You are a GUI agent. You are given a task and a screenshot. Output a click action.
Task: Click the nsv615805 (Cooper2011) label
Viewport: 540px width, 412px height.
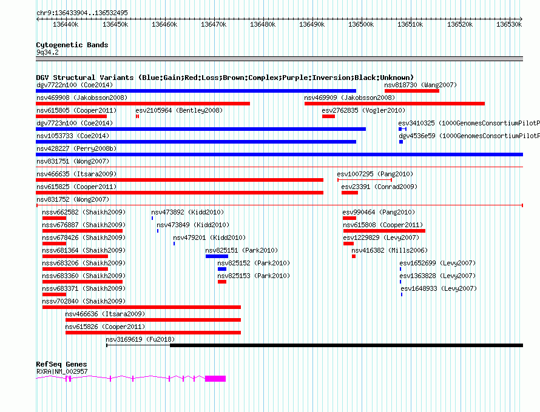point(76,110)
